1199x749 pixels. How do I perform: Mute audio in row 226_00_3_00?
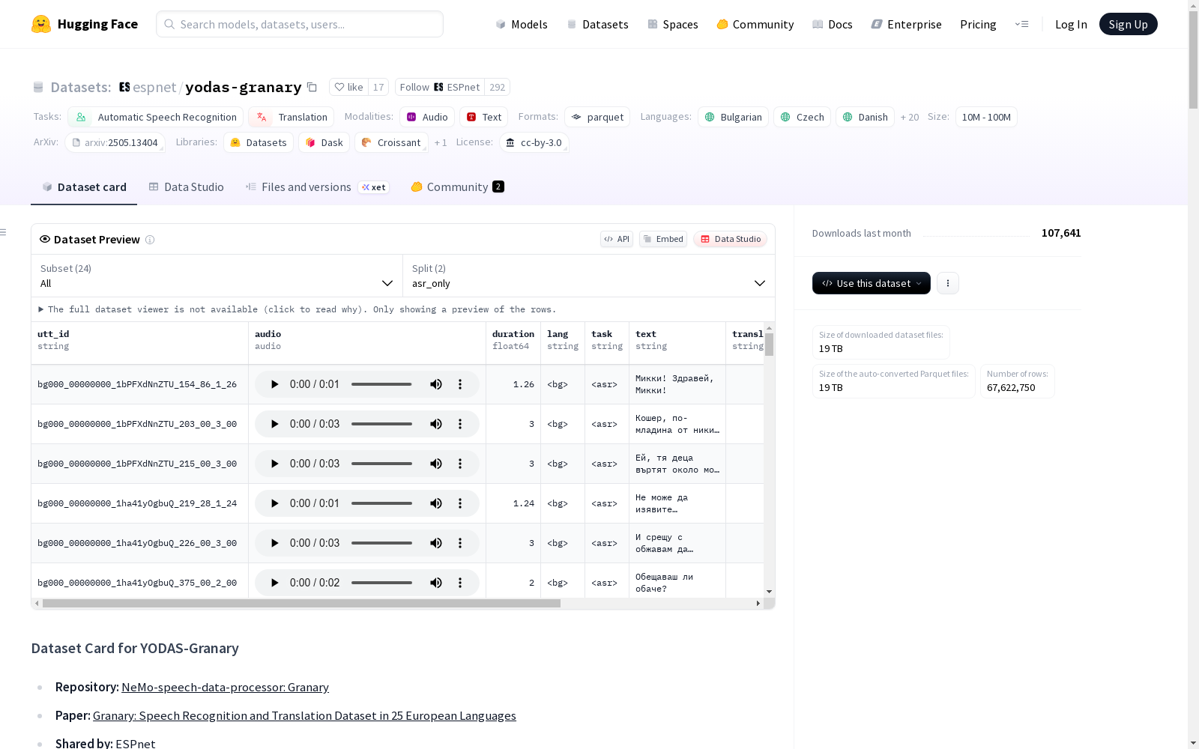click(x=436, y=543)
